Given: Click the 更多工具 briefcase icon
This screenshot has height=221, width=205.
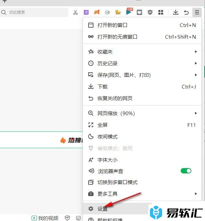Looking at the screenshot, I should (x=91, y=194).
